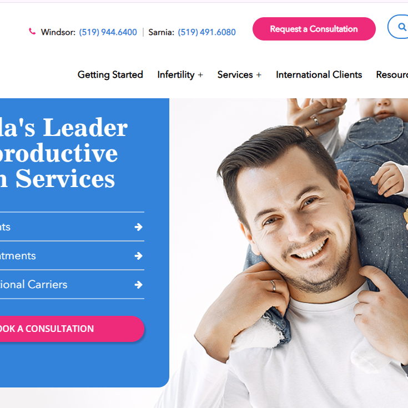Open International Clients menu item
408x408 pixels.
(x=319, y=75)
